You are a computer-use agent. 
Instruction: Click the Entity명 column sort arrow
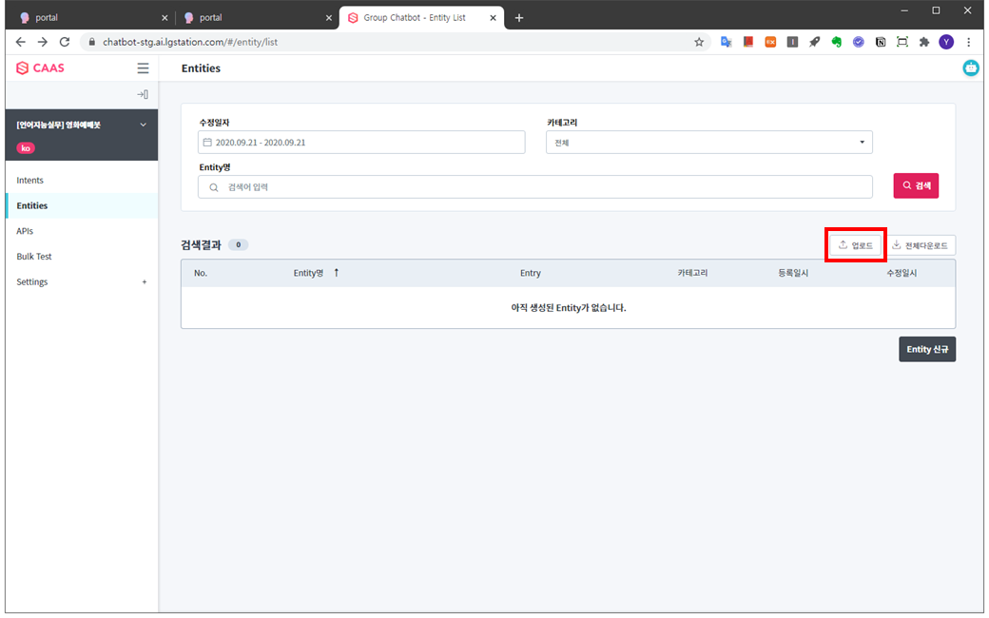click(x=336, y=273)
